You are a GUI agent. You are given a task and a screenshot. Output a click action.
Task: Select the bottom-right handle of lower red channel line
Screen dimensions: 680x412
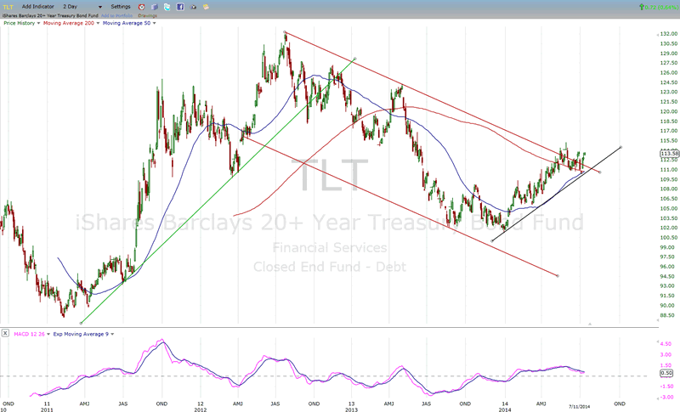[558, 276]
